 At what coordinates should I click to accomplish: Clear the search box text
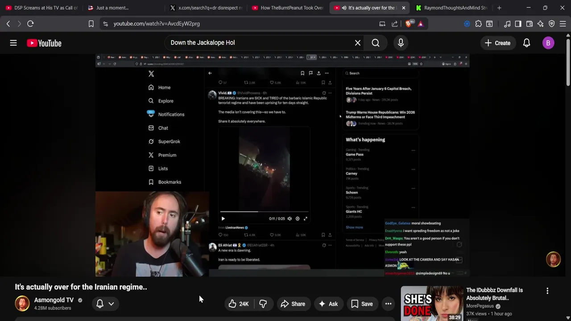click(358, 43)
